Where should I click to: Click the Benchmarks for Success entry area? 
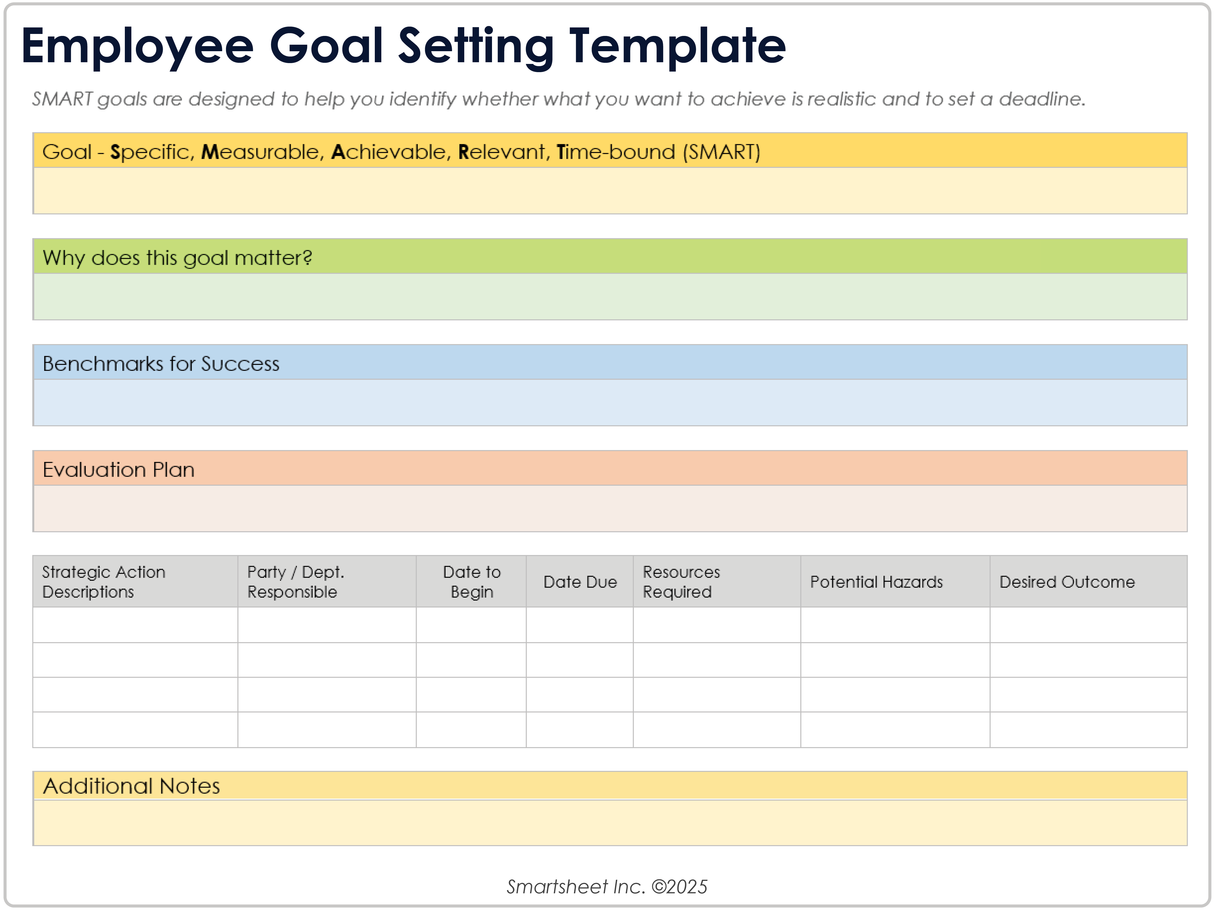pyautogui.click(x=610, y=402)
